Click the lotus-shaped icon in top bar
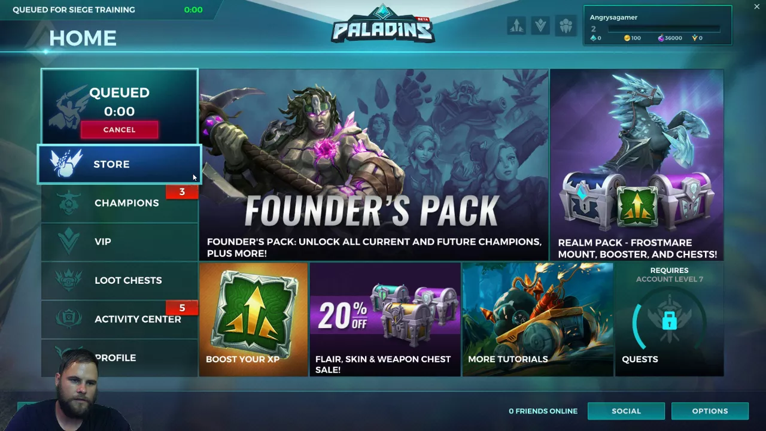This screenshot has height=431, width=766. [x=566, y=25]
